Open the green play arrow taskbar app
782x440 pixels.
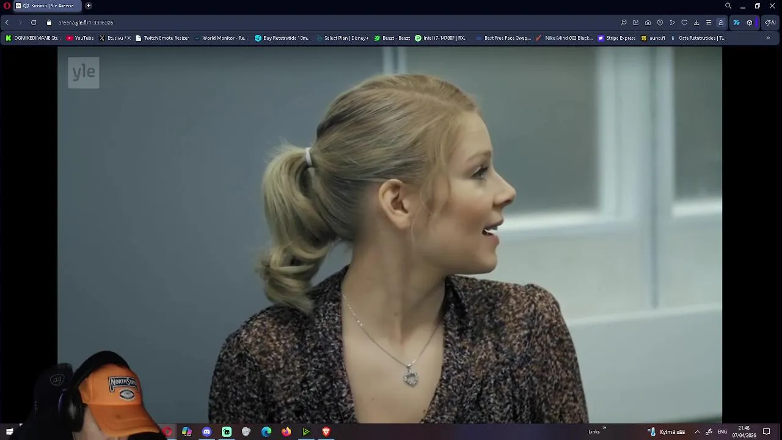tap(306, 432)
